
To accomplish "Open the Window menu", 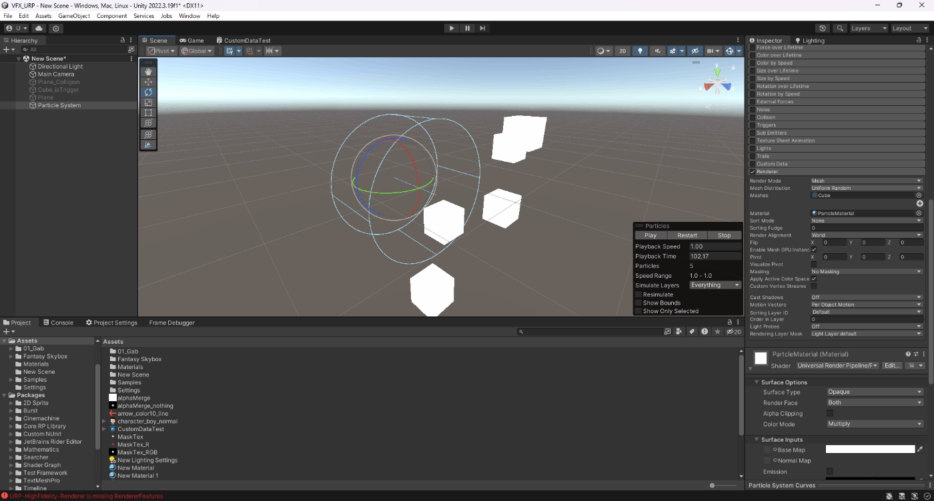I will point(189,16).
